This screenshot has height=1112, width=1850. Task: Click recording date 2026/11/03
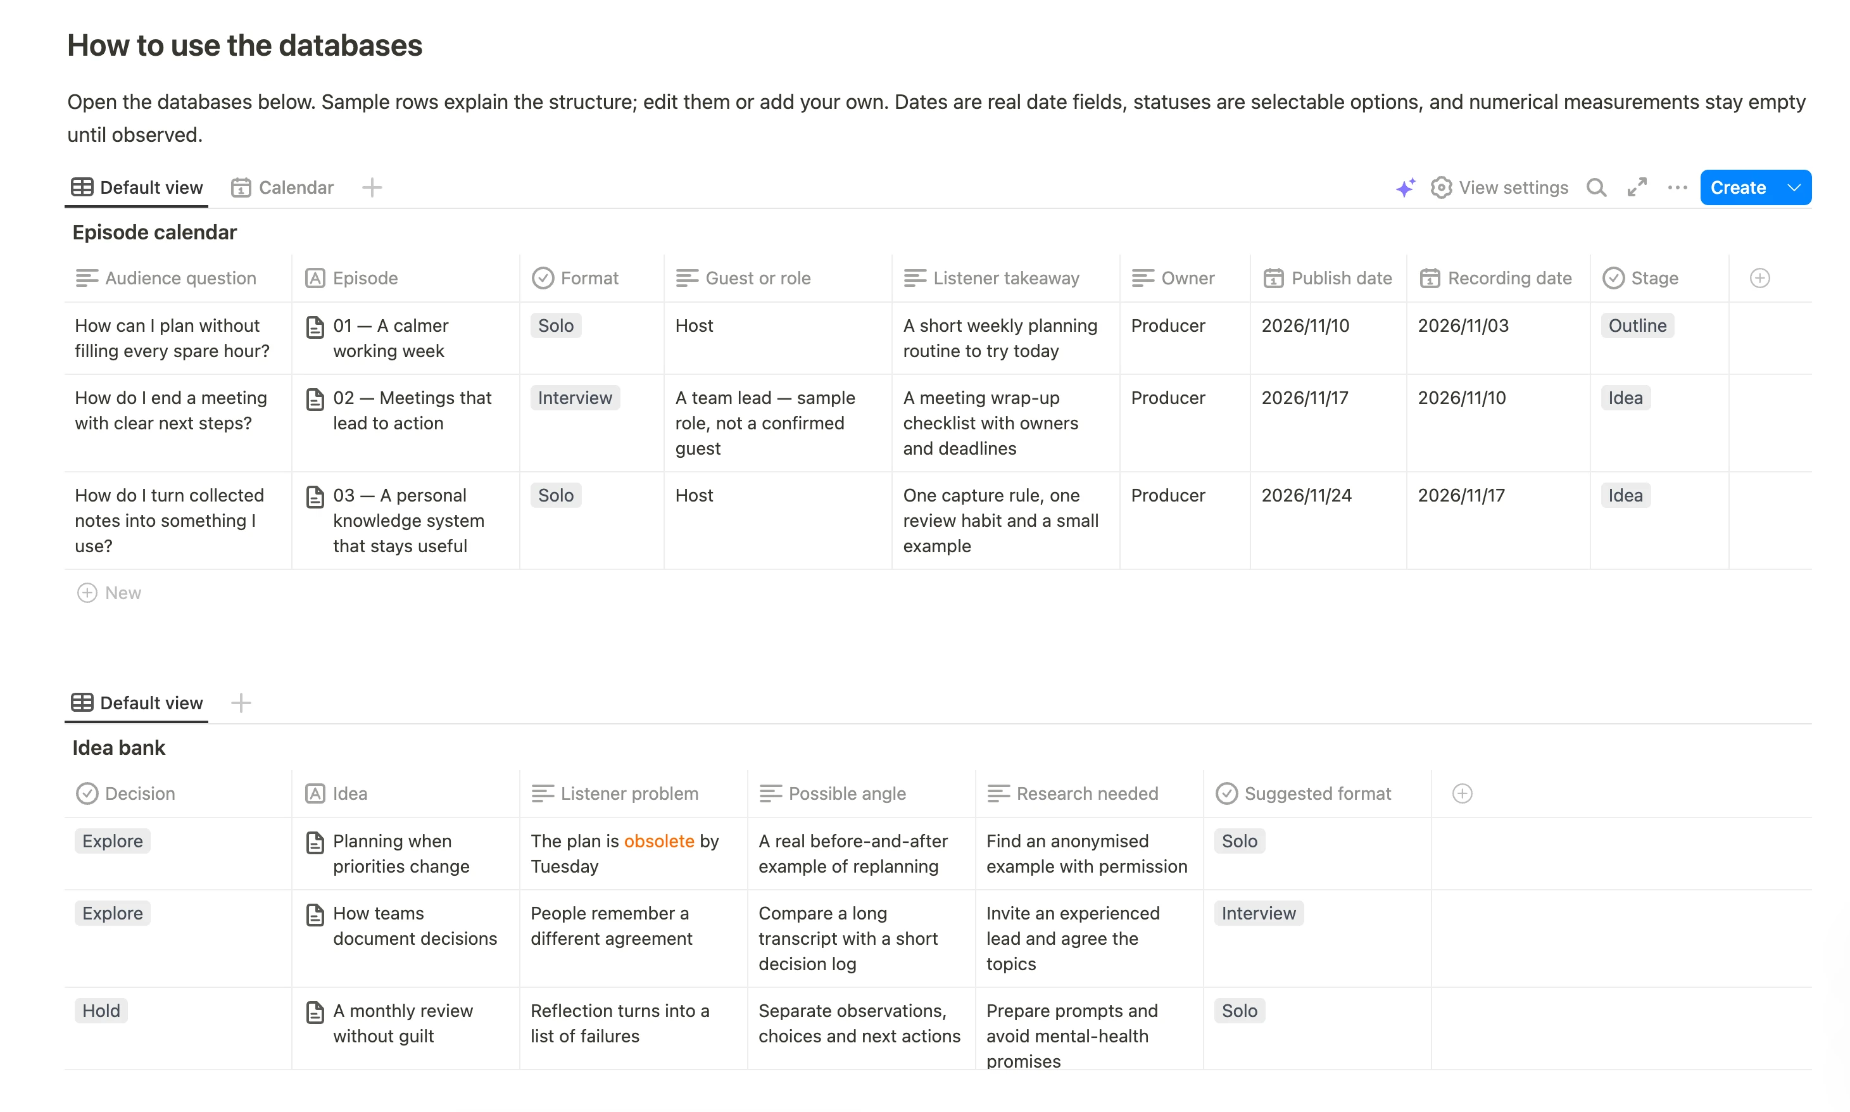click(1463, 326)
